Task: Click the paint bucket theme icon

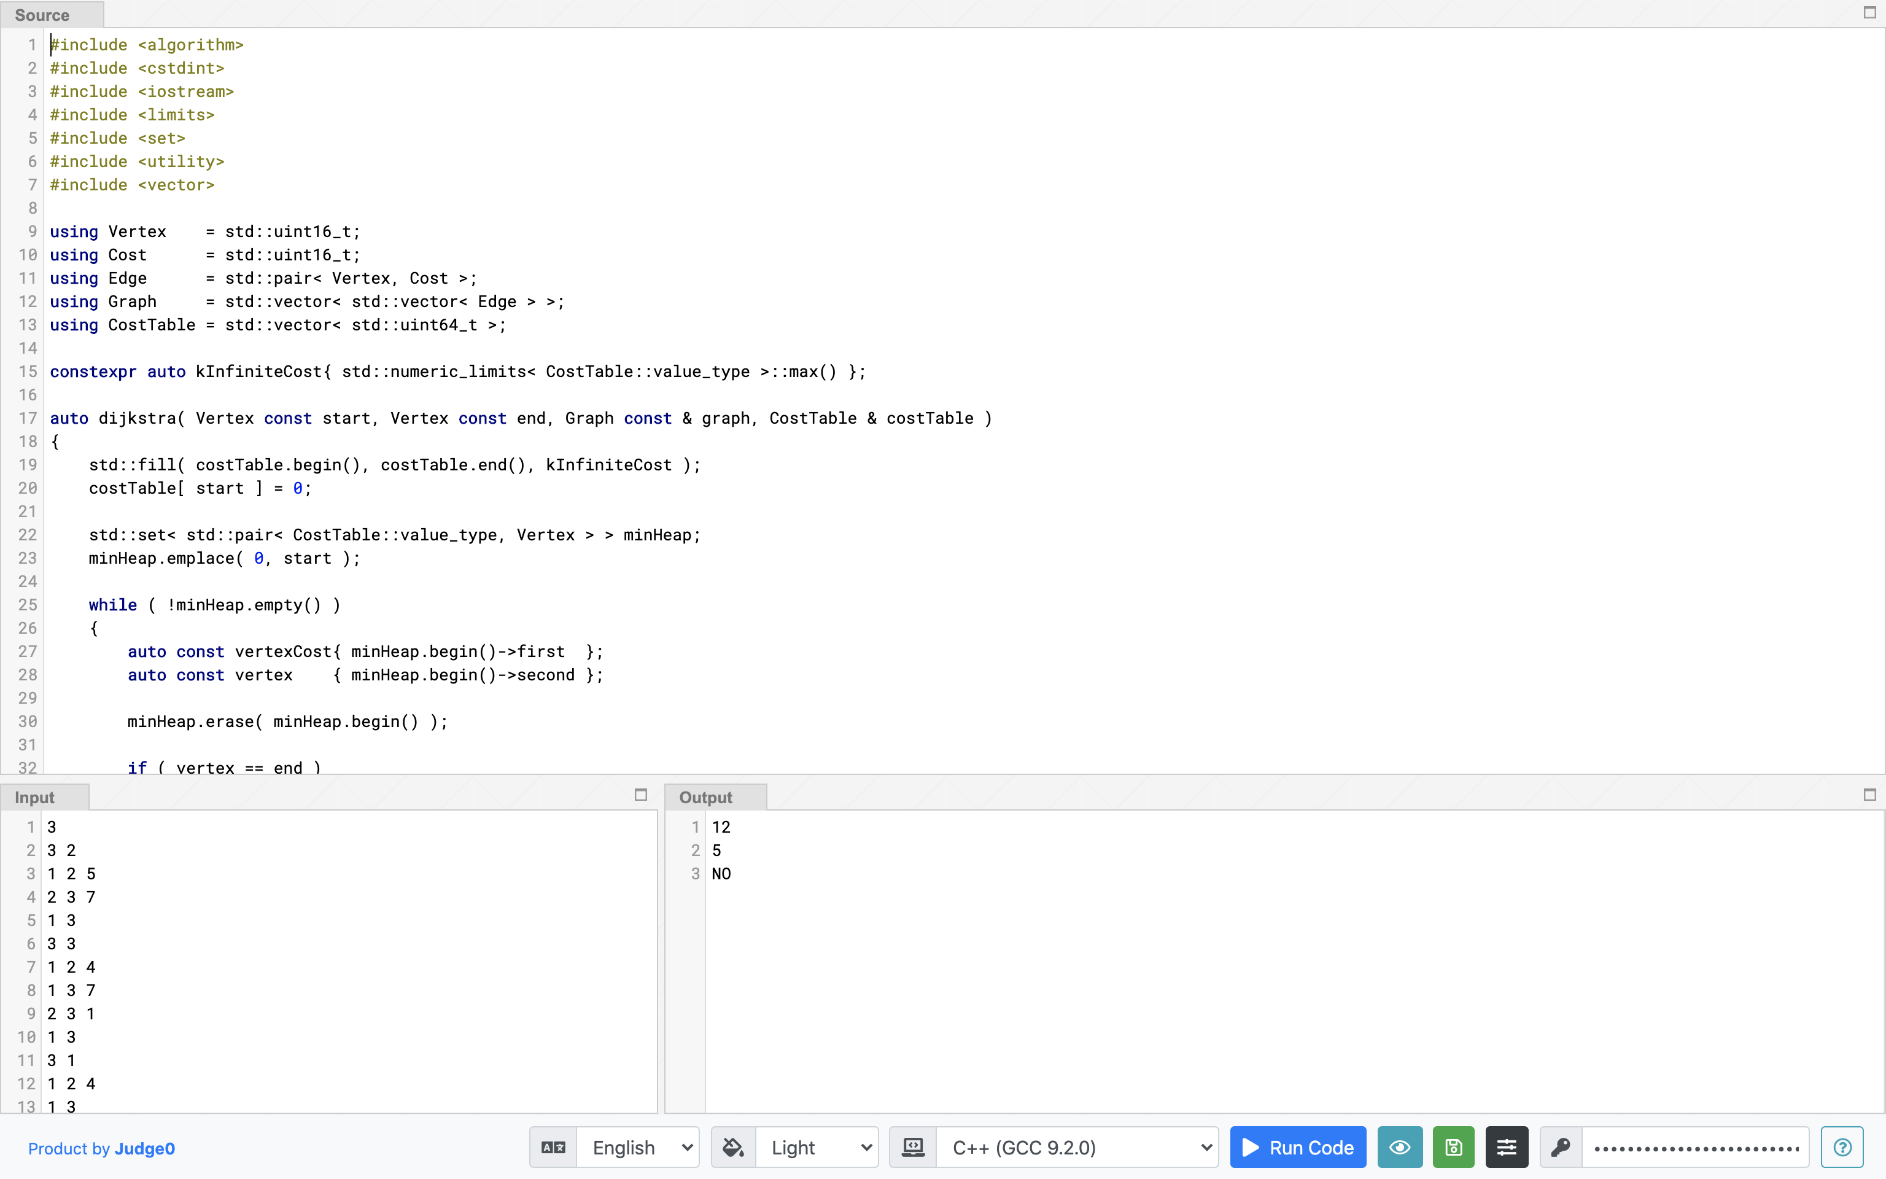Action: [734, 1147]
